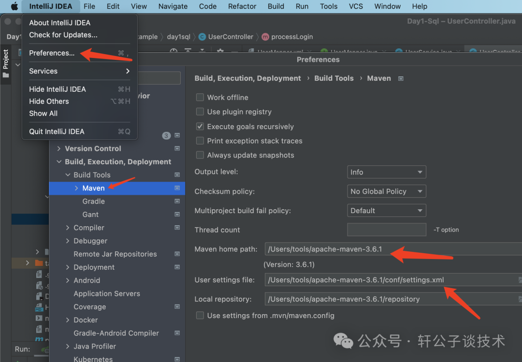Click the Maven home path field

[393, 249]
